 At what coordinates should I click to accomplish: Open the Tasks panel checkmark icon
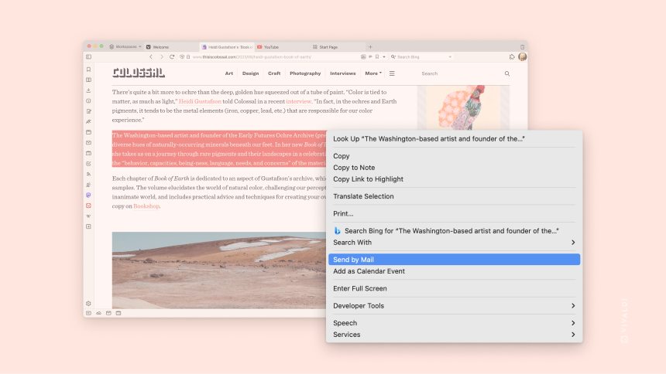pos(88,164)
